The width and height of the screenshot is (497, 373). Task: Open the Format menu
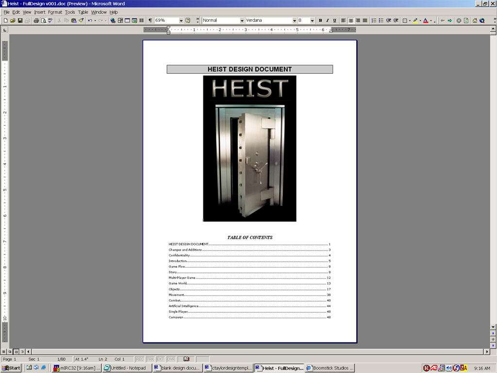pos(55,12)
